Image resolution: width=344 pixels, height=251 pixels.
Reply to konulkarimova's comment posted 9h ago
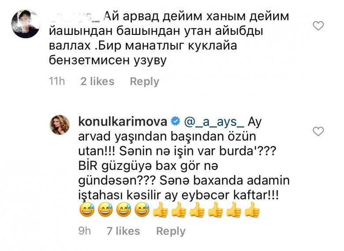click(171, 231)
